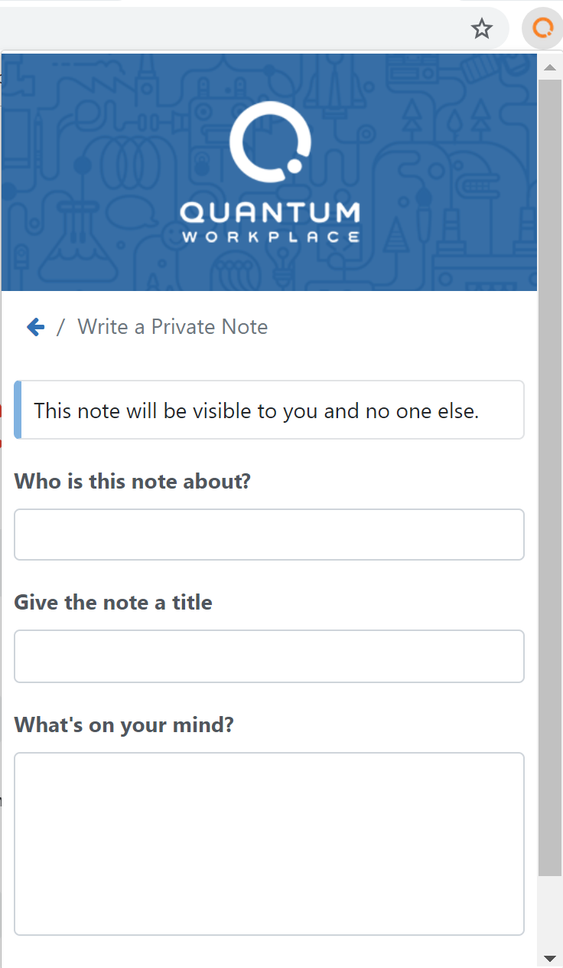Click inside the "What's on your mind?" textarea
563x968 pixels.
tap(269, 844)
